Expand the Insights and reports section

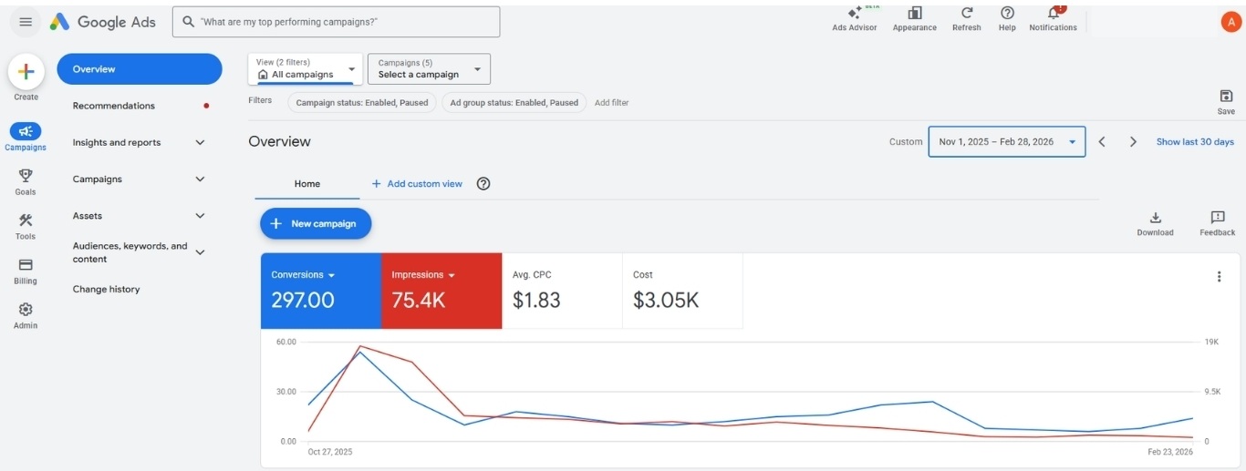(x=200, y=142)
